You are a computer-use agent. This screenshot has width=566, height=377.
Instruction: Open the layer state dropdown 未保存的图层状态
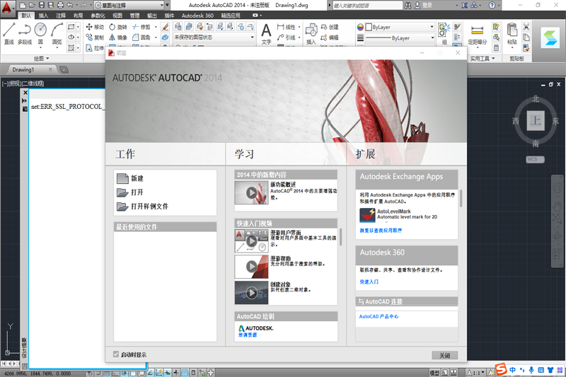tap(214, 37)
